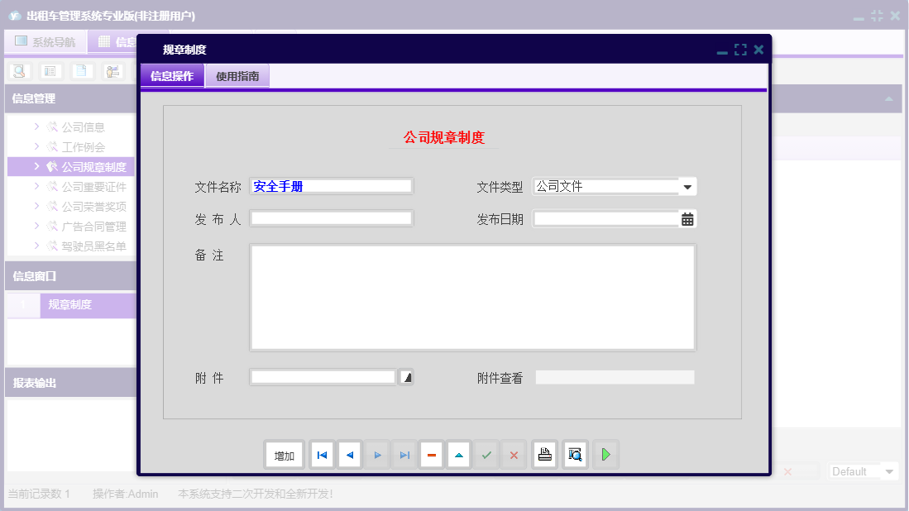This screenshot has width=909, height=511.
Task: Click the document icon in the left toolbar
Action: [83, 71]
